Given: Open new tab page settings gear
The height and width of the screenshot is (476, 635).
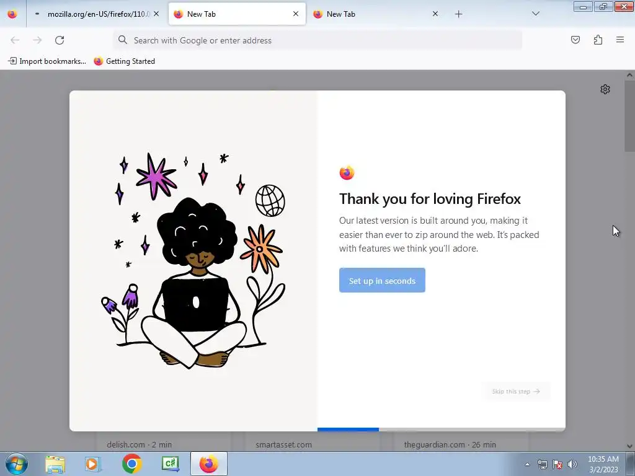Looking at the screenshot, I should (605, 89).
